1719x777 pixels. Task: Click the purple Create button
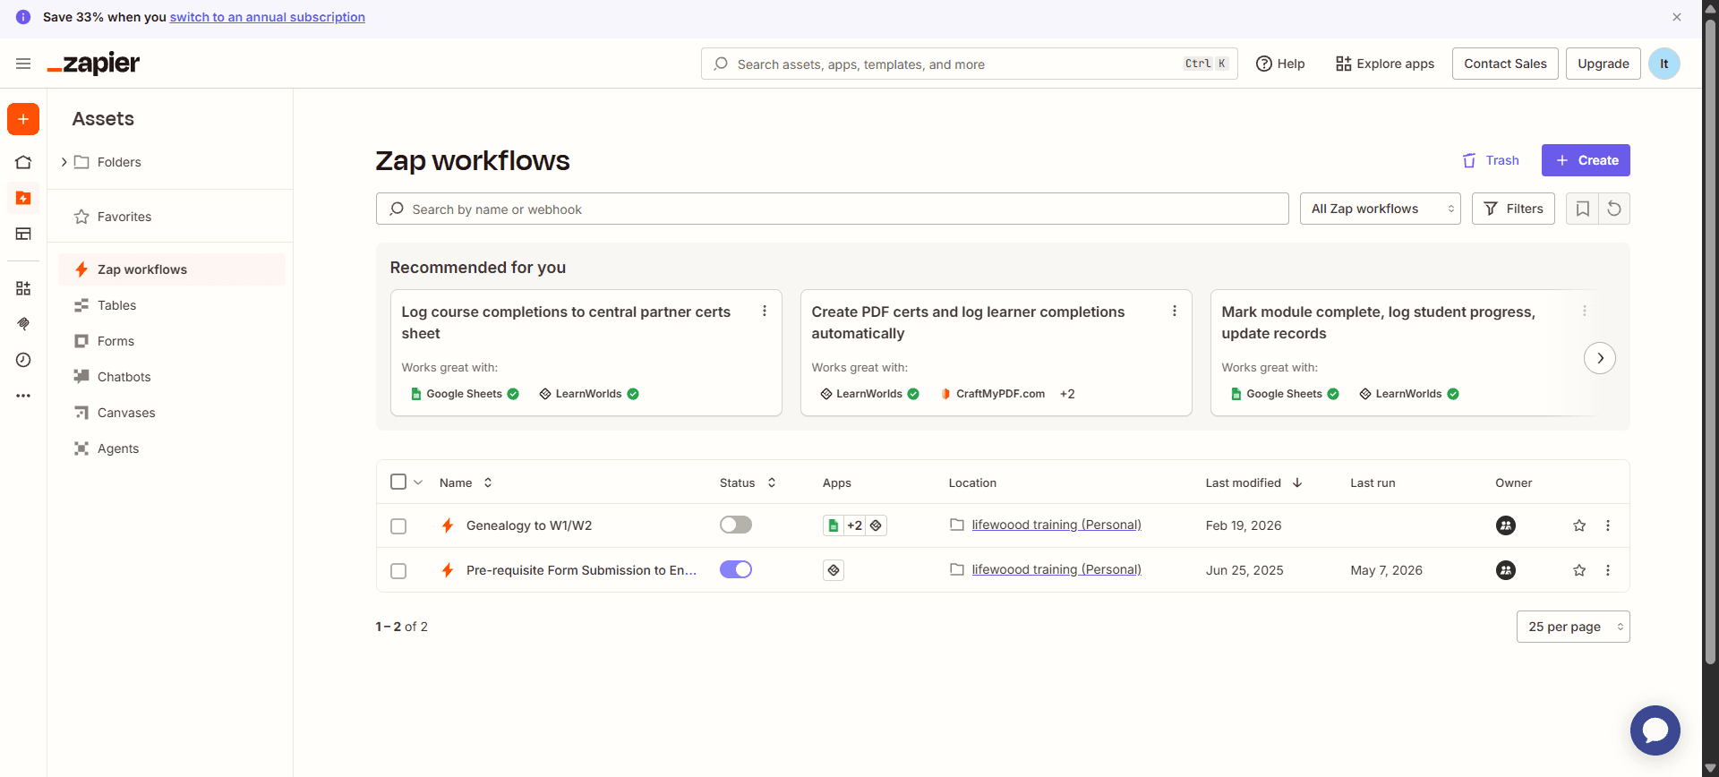coord(1586,160)
